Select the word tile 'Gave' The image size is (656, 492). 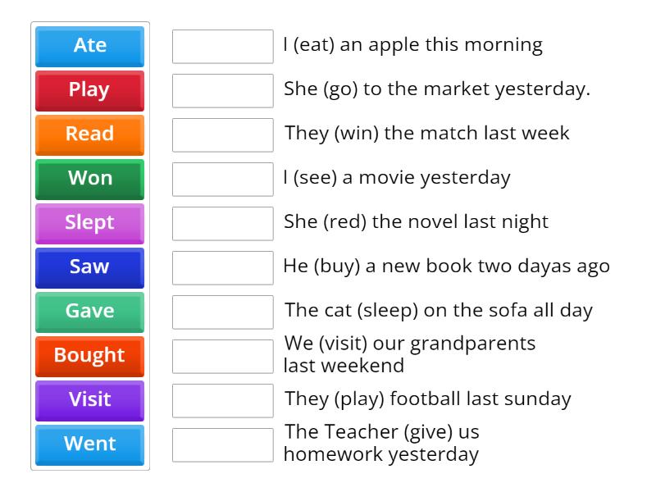tap(89, 312)
